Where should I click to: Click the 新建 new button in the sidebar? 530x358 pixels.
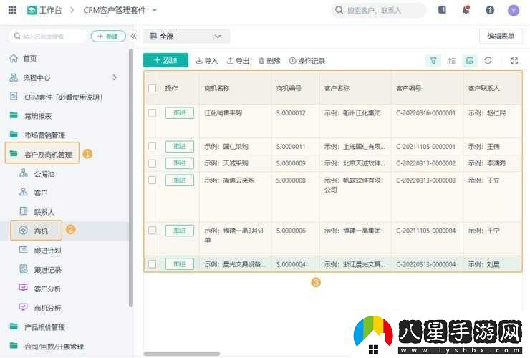[x=108, y=37]
